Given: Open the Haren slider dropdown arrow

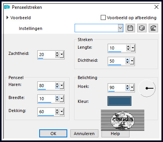Looking at the screenshot, I should pyautogui.click(x=62, y=86).
